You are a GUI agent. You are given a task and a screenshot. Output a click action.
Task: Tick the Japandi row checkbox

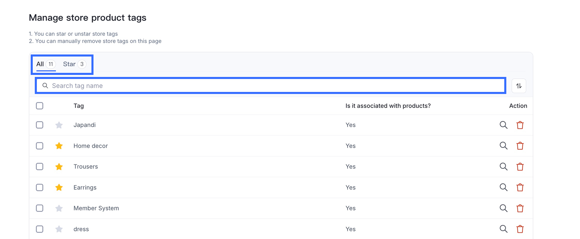tap(40, 125)
